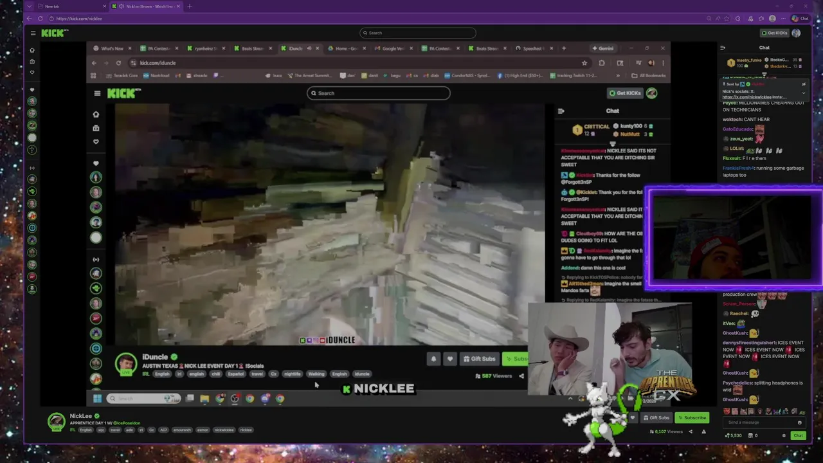Open a new browser tab with plus
Screen dimensions: 823x463
click(x=189, y=6)
